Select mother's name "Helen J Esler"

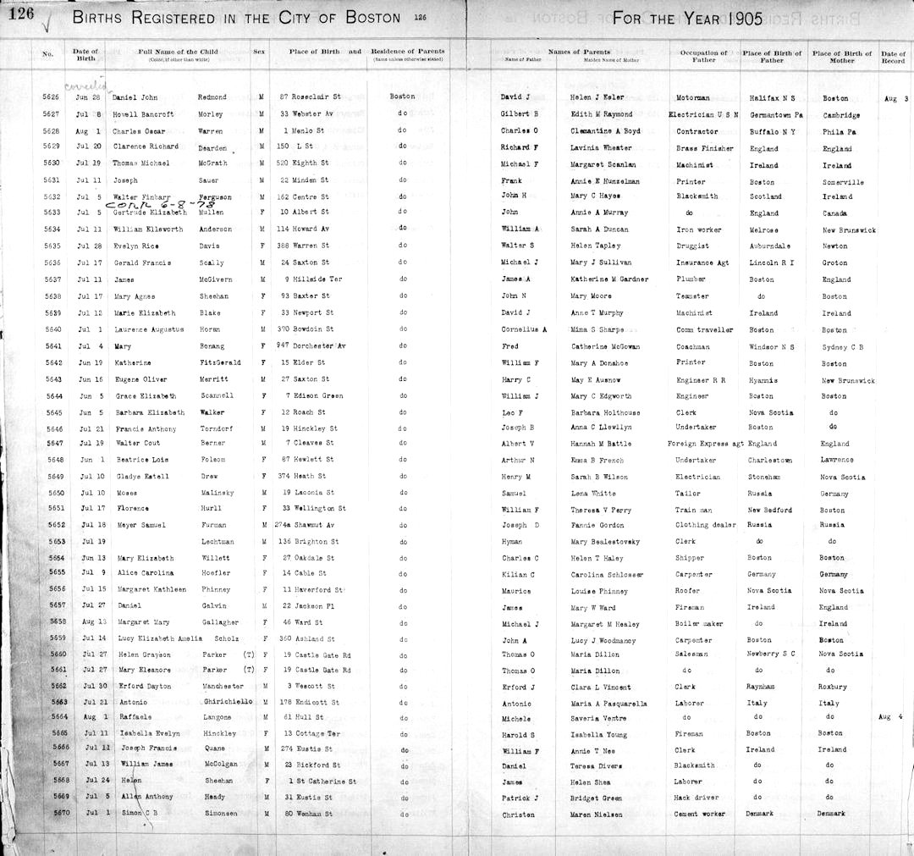(597, 97)
